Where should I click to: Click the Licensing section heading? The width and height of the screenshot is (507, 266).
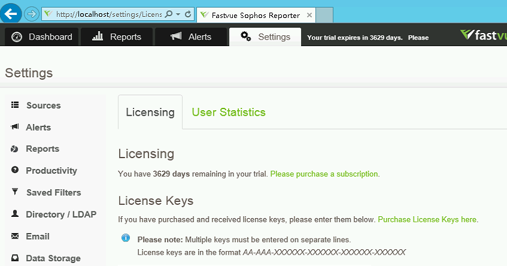click(146, 154)
